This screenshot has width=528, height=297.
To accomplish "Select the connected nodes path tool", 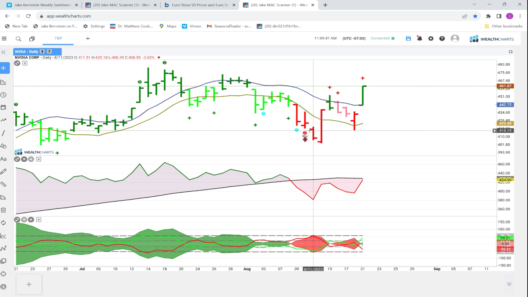I will [x=4, y=248].
